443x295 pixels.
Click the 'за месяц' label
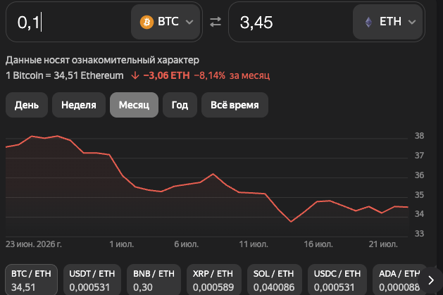pos(249,75)
